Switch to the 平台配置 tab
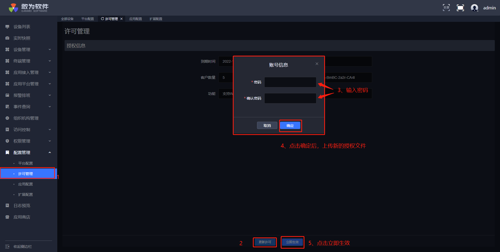Viewport: 500px width, 252px height. tap(87, 19)
